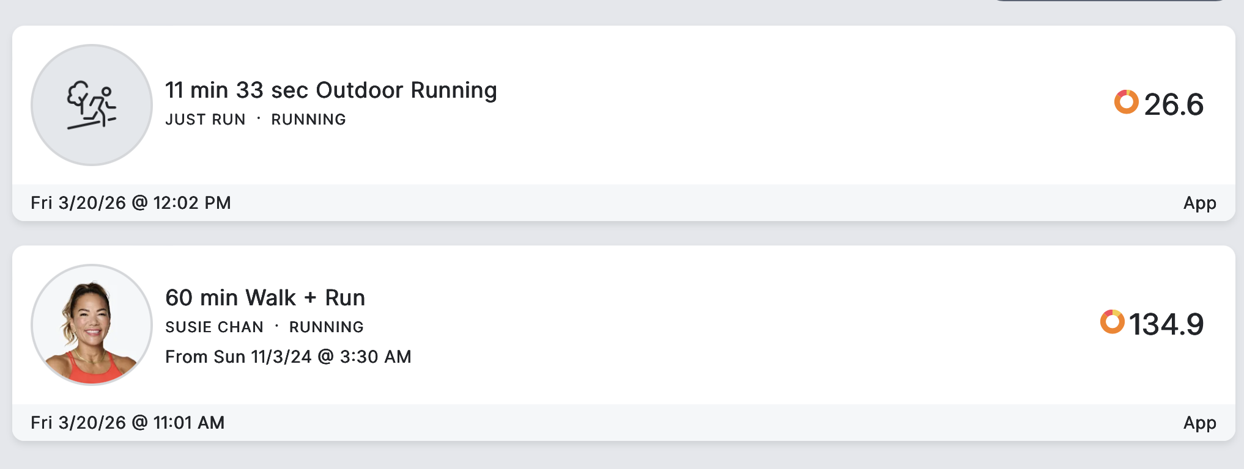Click the footer bar of the Walk + Run card
1244x469 pixels.
point(673,423)
